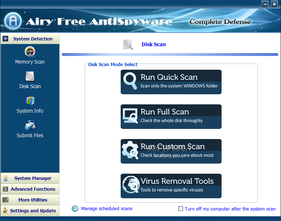The height and width of the screenshot is (221, 281).
Task: Close the Airy AntiSpyware window
Action: click(x=274, y=4)
